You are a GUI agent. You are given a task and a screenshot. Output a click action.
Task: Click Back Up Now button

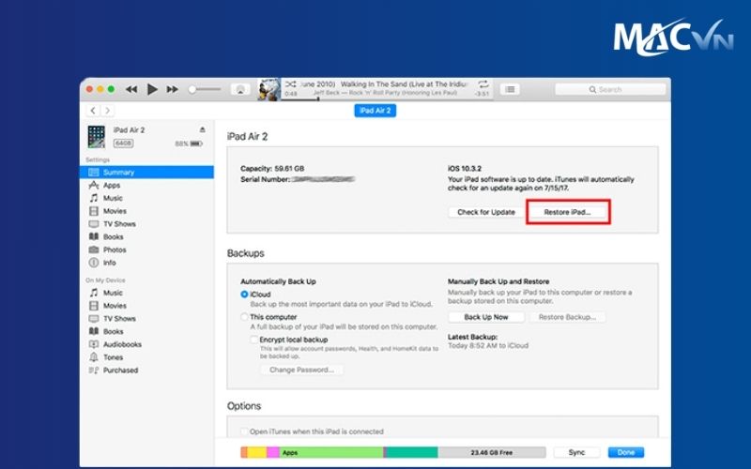[486, 317]
